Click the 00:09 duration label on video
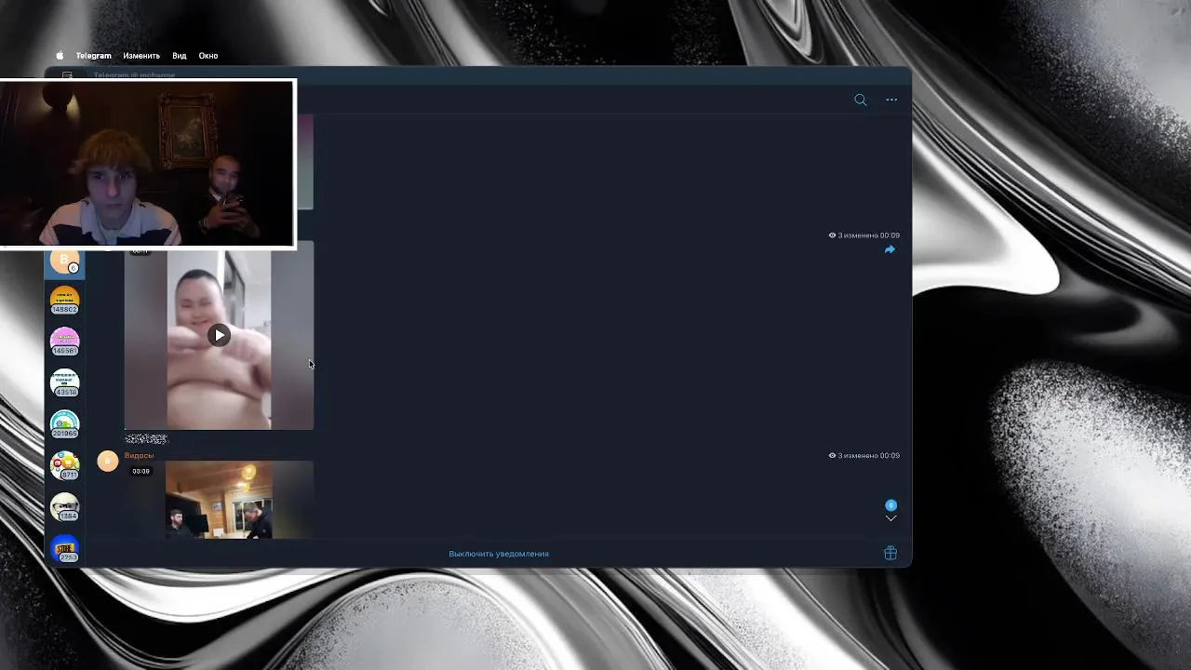 tap(141, 472)
